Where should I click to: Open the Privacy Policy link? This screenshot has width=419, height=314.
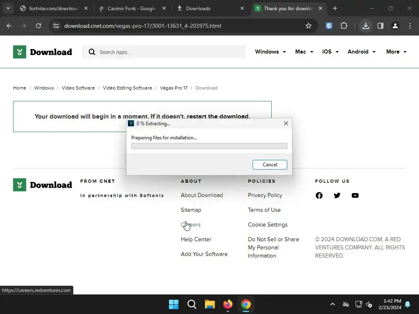pos(265,195)
